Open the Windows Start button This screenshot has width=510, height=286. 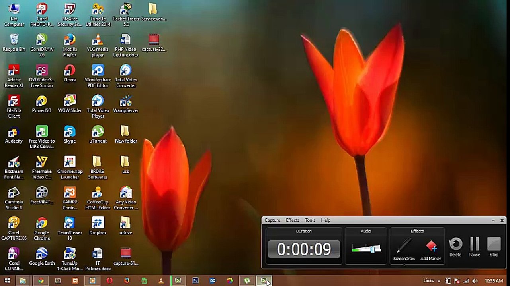coord(7,281)
